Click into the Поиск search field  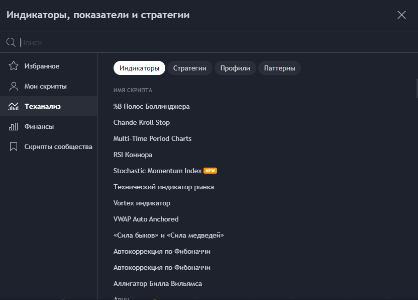pyautogui.click(x=201, y=42)
